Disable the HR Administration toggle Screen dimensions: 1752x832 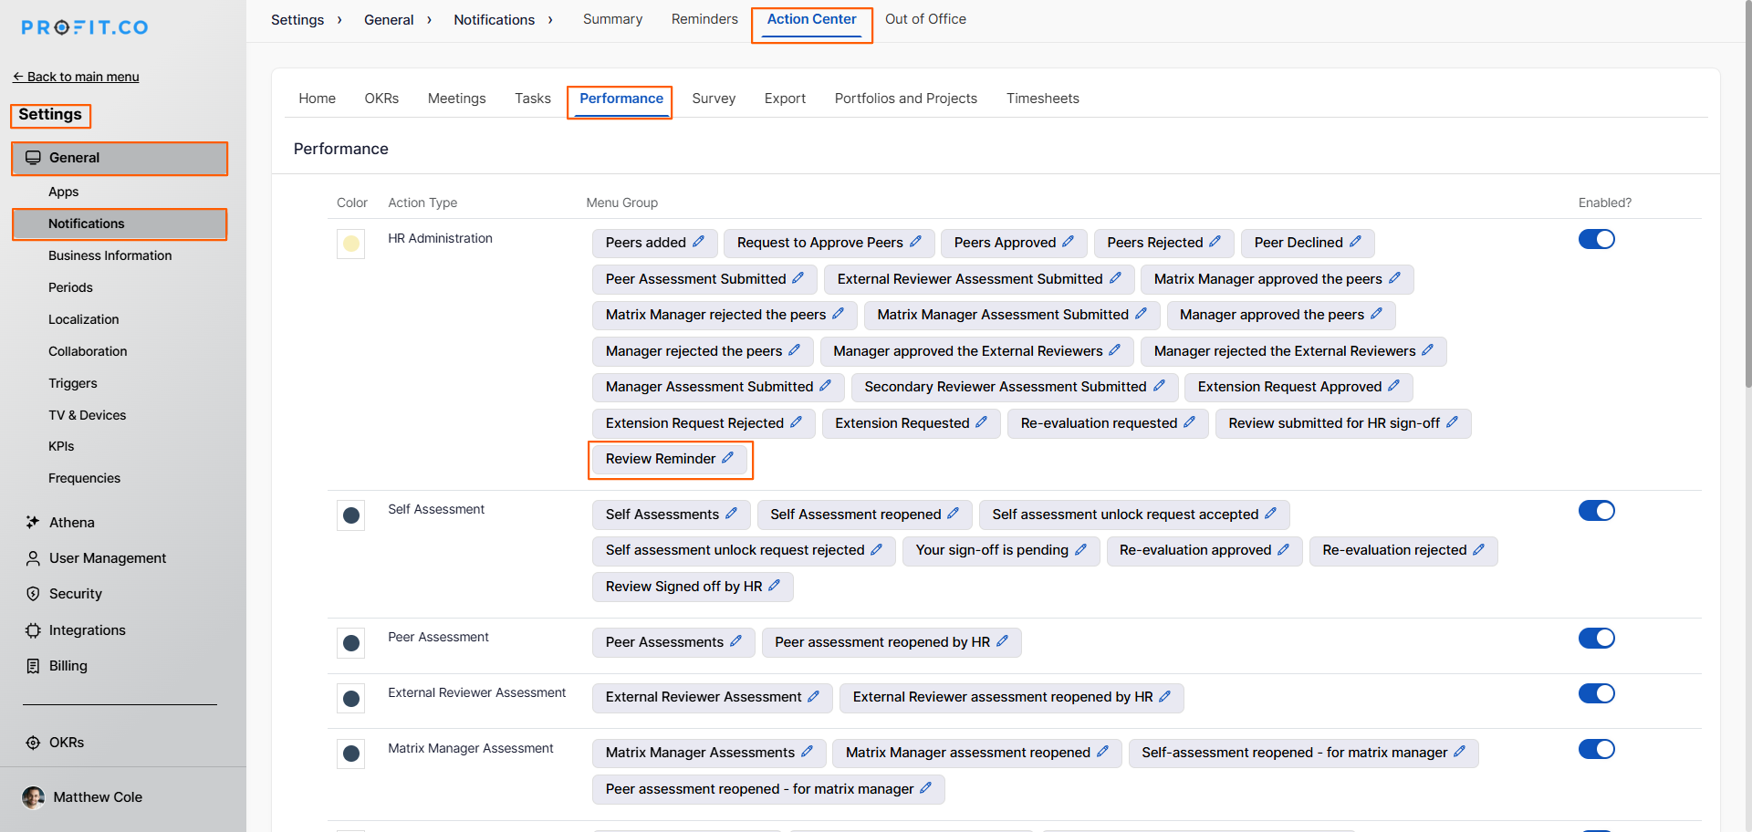1596,239
